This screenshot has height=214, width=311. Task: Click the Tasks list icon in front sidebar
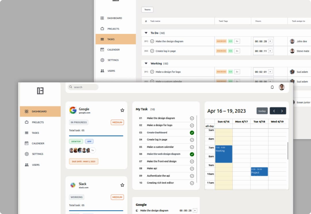click(26, 133)
